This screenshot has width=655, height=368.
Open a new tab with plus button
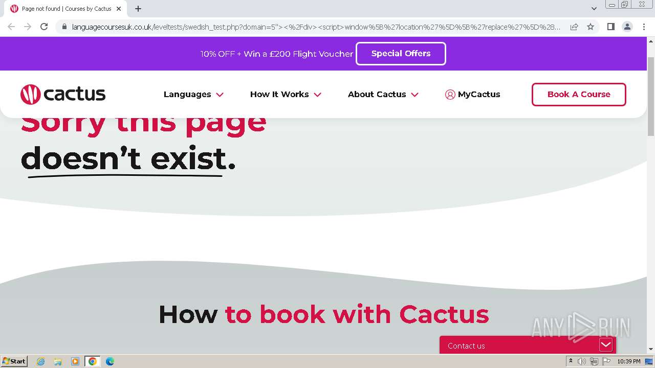138,9
